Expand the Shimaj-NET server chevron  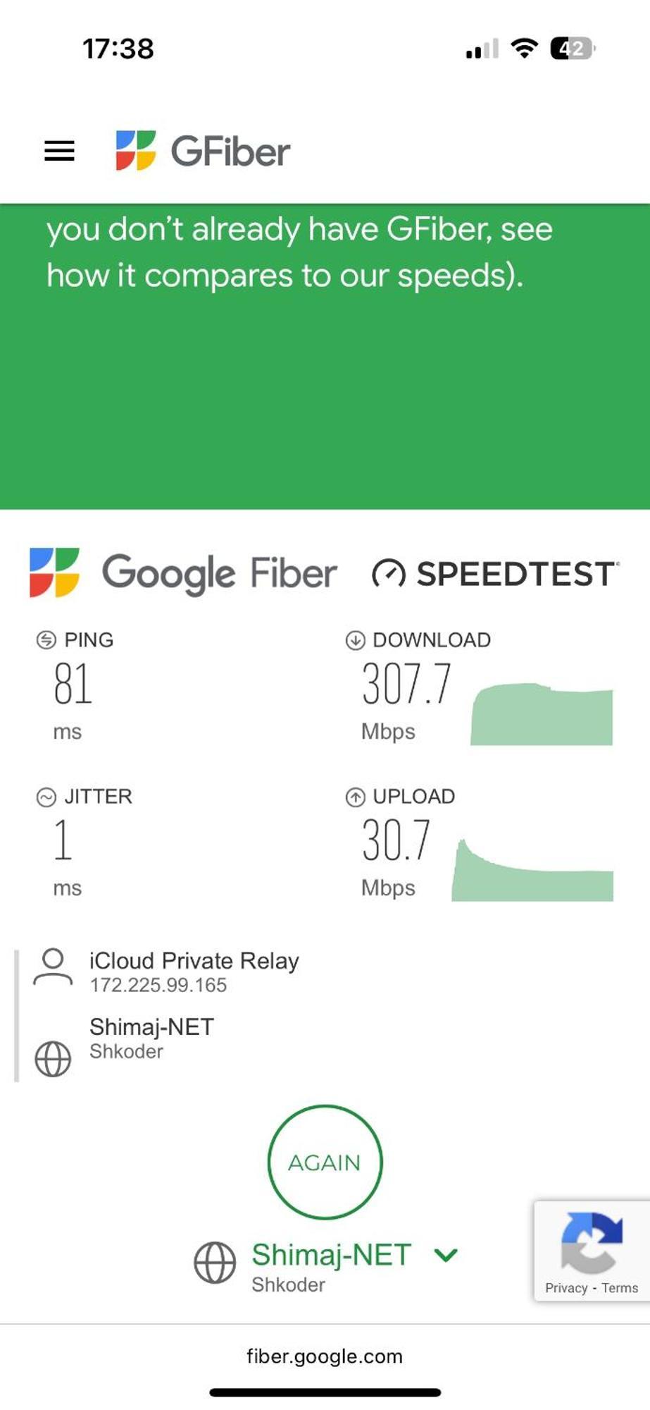click(446, 1255)
